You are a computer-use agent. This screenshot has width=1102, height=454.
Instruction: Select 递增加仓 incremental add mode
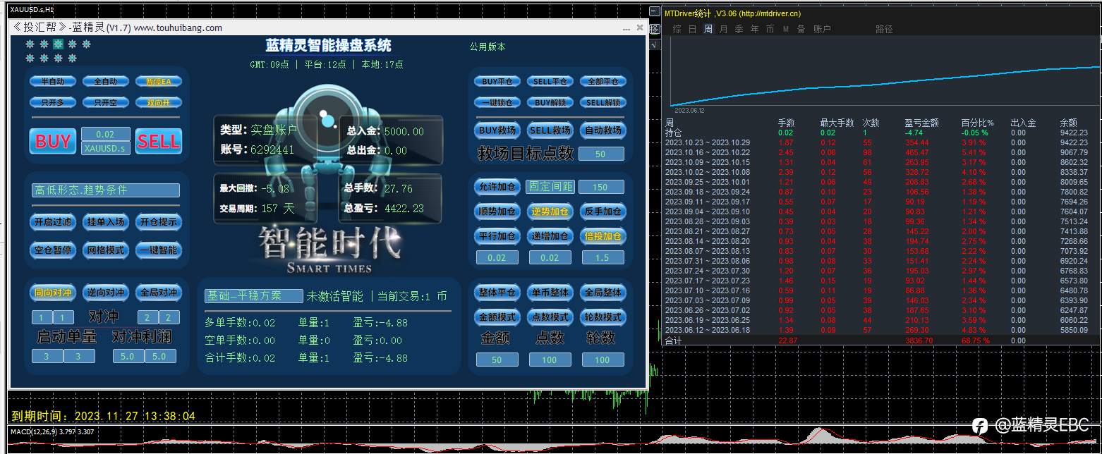point(550,236)
